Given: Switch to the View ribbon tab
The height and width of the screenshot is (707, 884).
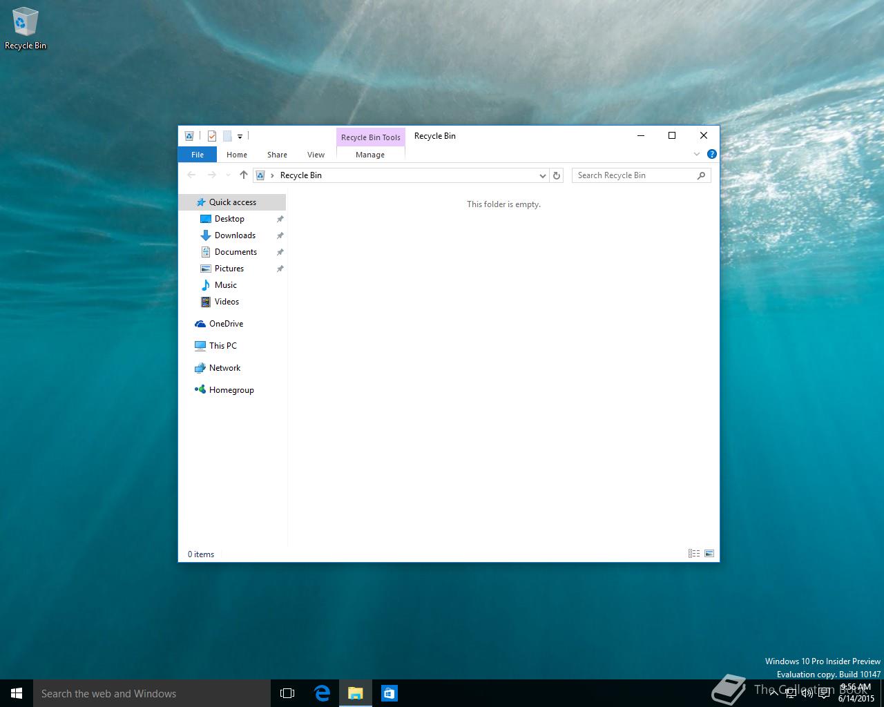Looking at the screenshot, I should click(316, 155).
